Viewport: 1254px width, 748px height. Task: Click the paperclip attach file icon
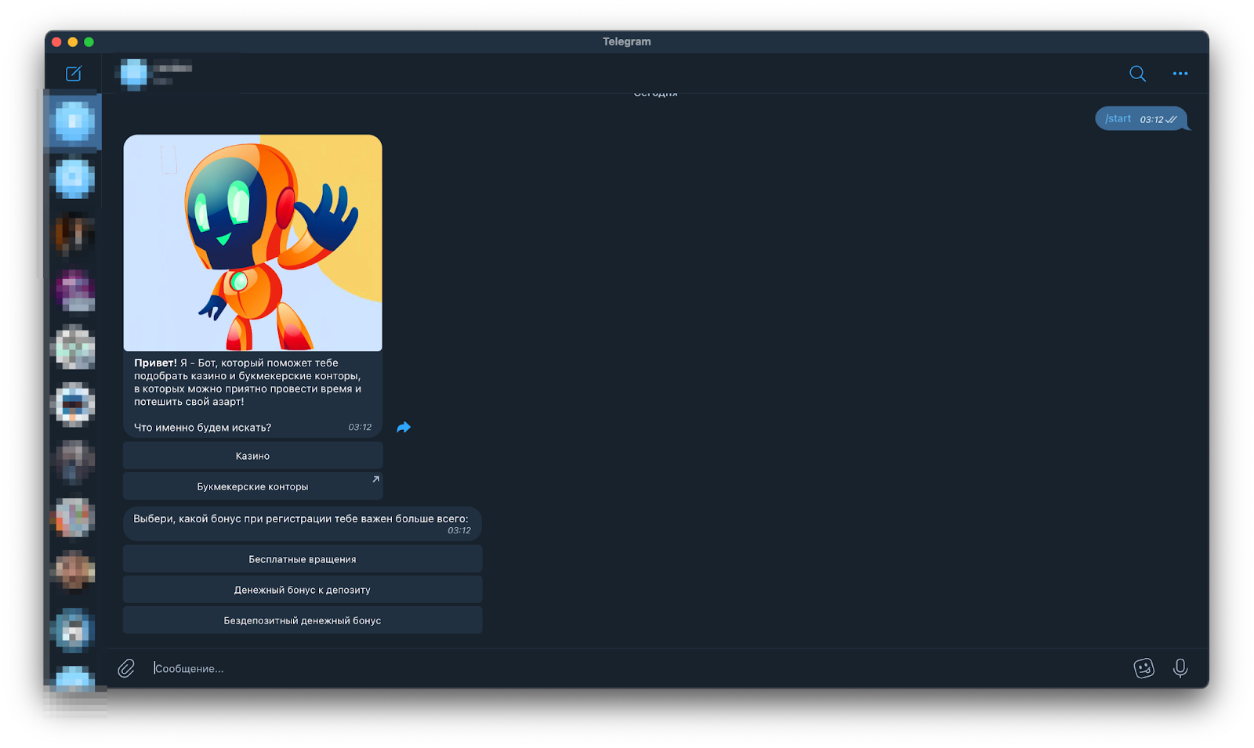coord(126,667)
